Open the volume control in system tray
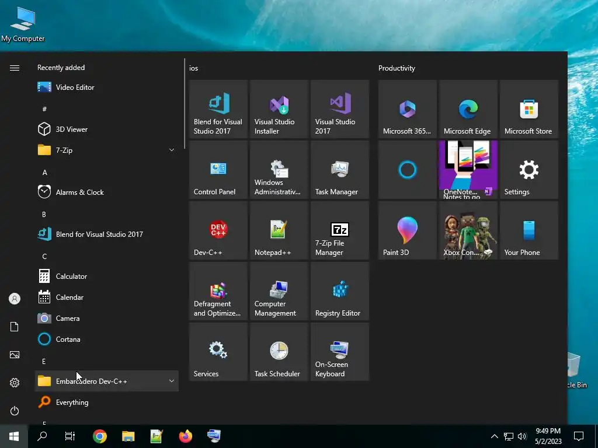The width and height of the screenshot is (598, 448). [x=522, y=436]
